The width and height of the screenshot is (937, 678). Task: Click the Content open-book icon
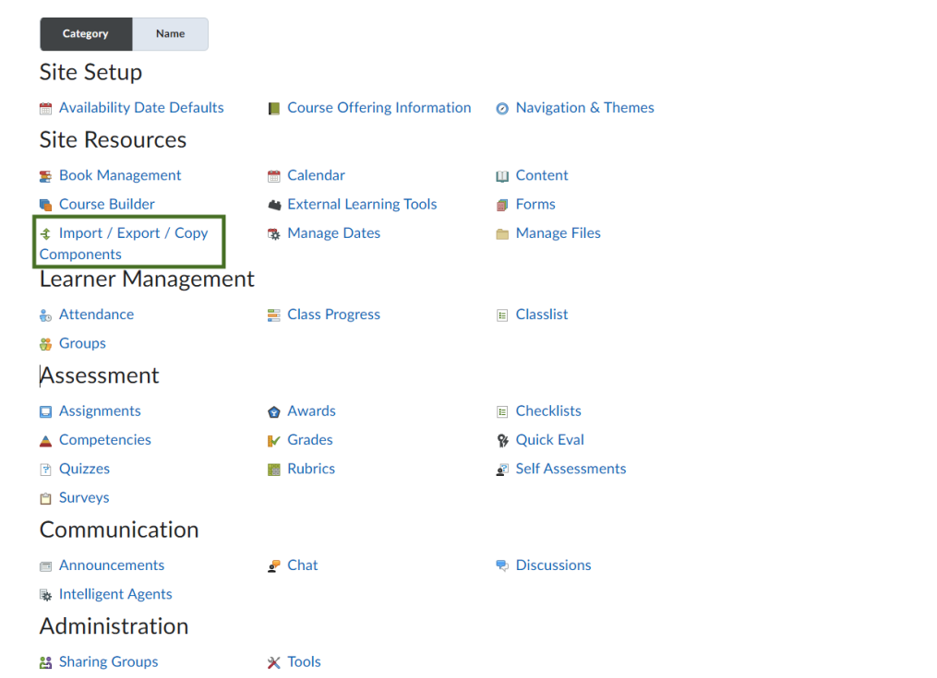click(x=502, y=176)
